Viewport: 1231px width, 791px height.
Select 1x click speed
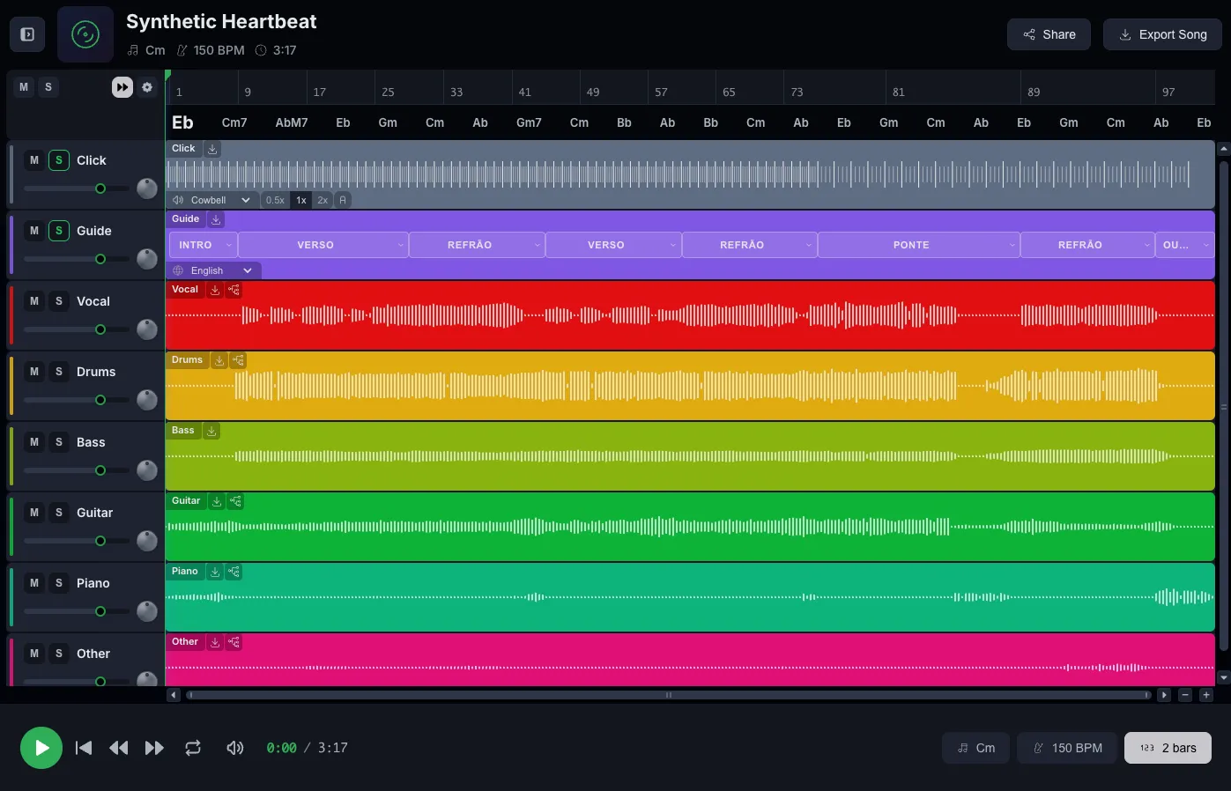point(301,200)
